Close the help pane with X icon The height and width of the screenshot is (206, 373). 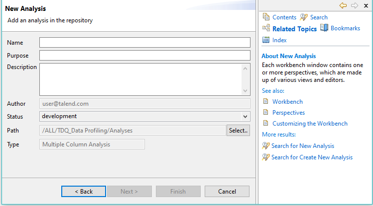(366, 5)
